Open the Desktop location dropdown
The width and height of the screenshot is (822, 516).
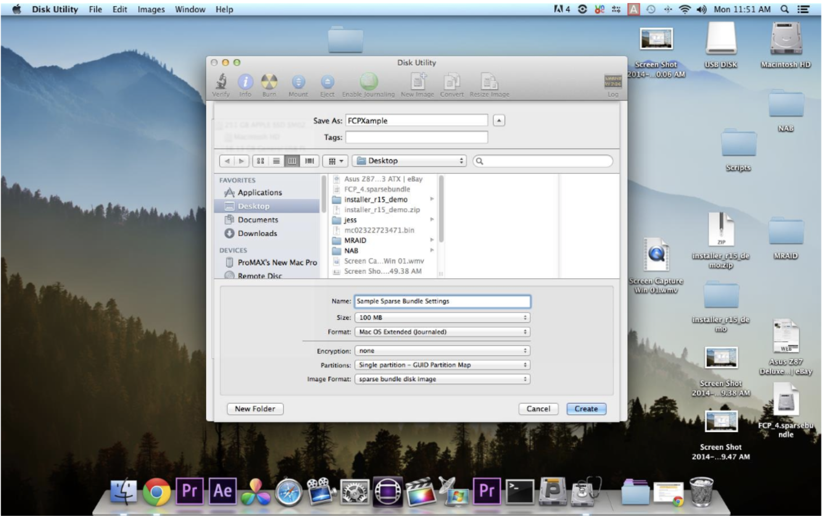point(409,161)
